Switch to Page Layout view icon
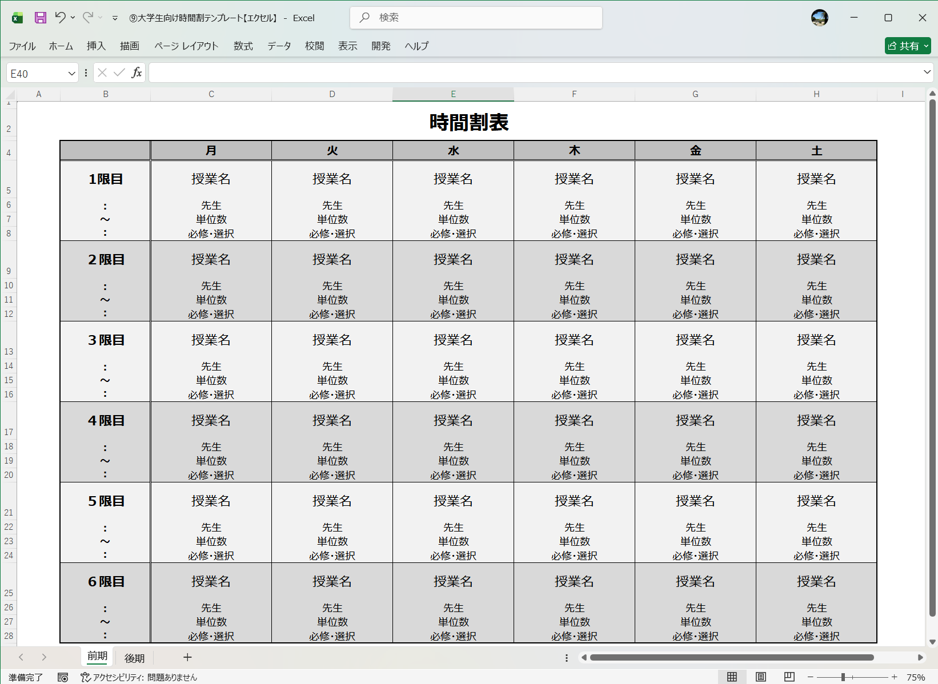The width and height of the screenshot is (938, 684). [x=761, y=677]
